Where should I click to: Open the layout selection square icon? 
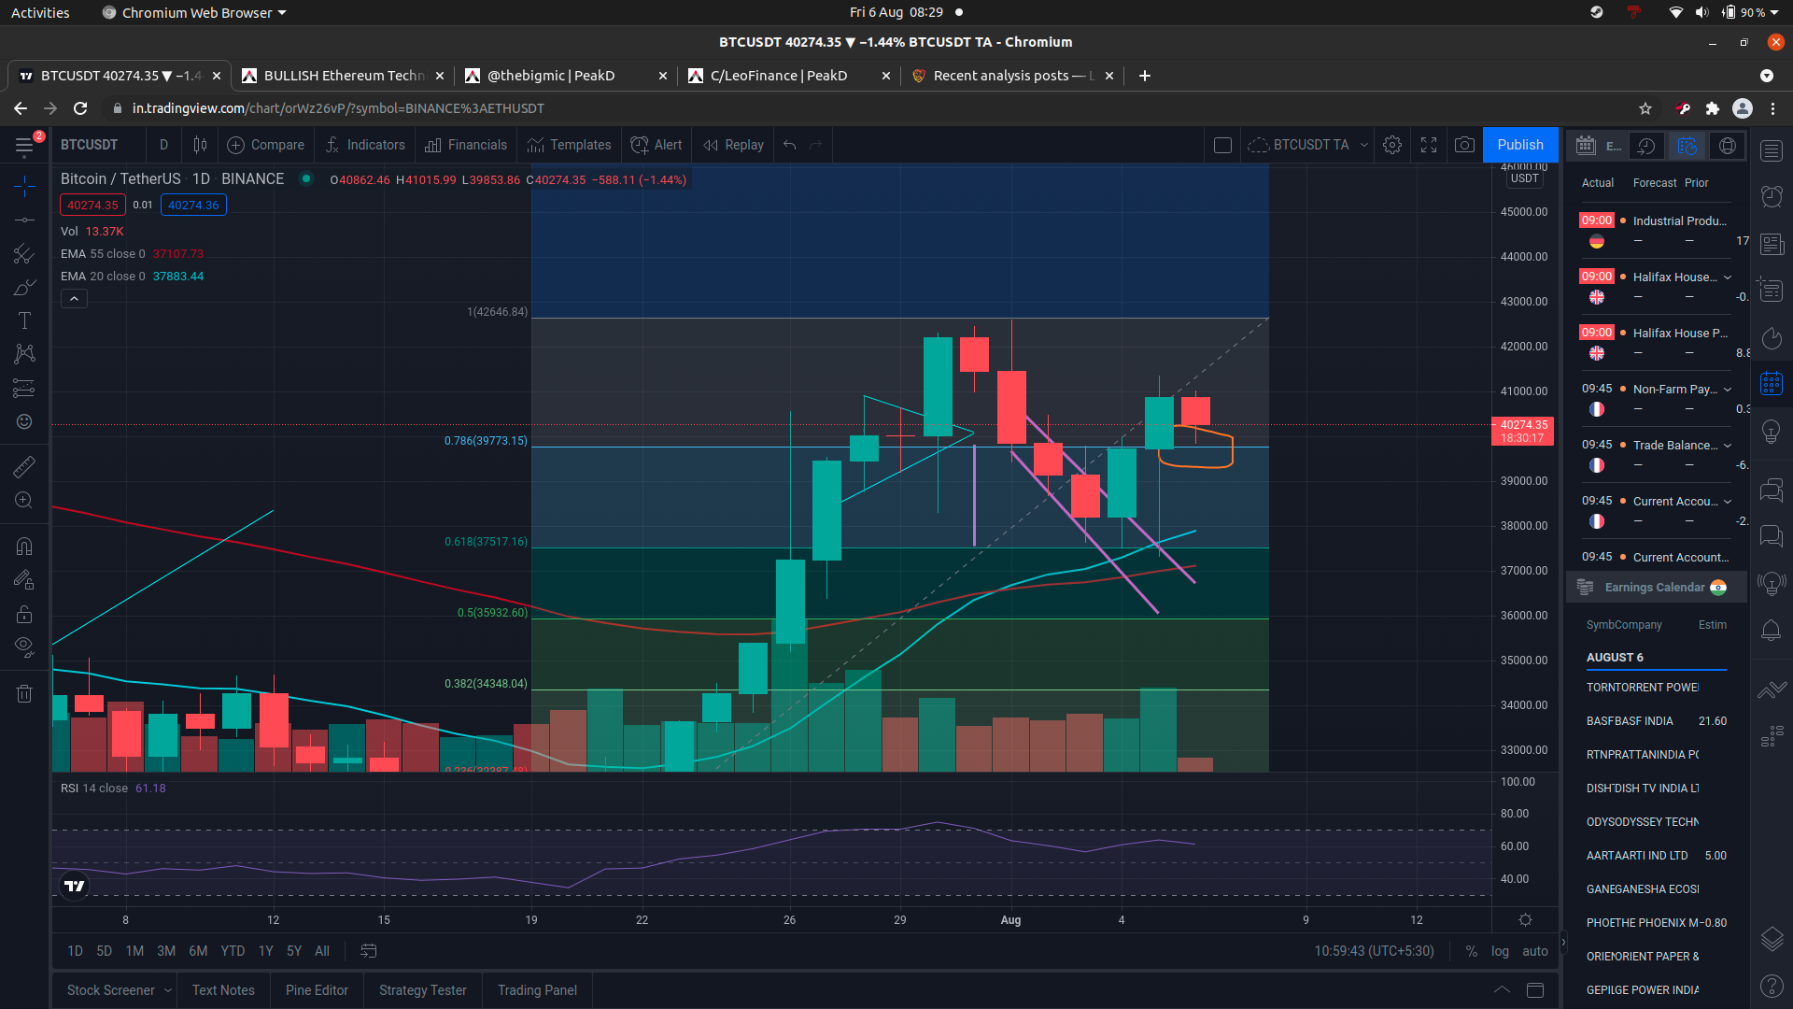(x=1222, y=145)
